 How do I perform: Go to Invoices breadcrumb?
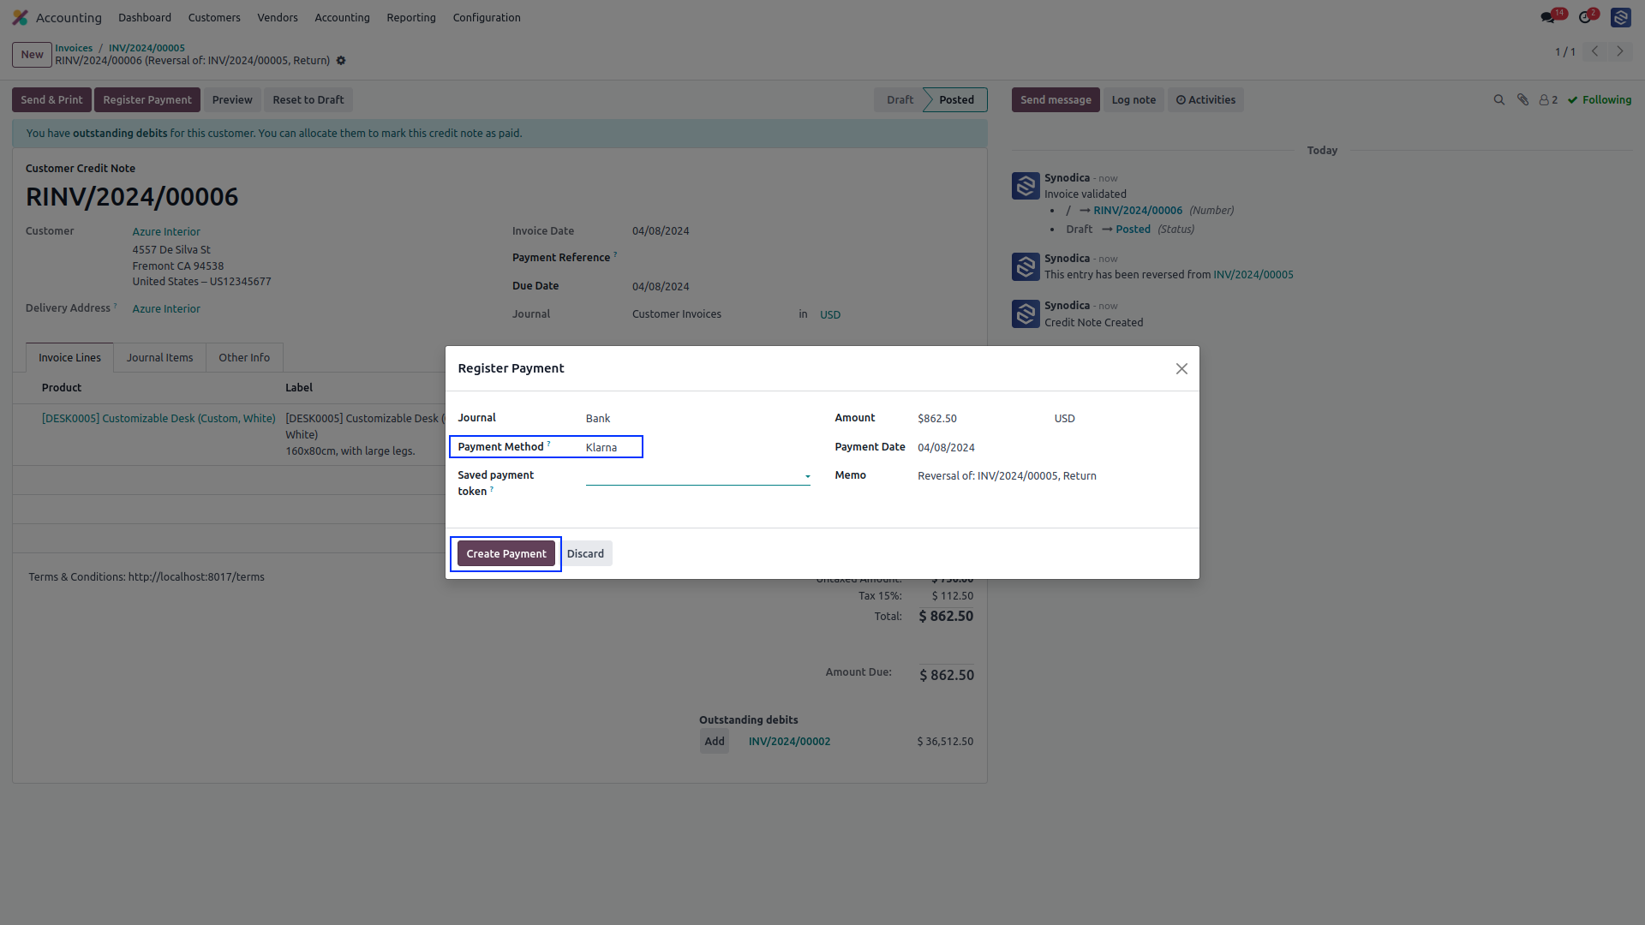74,48
